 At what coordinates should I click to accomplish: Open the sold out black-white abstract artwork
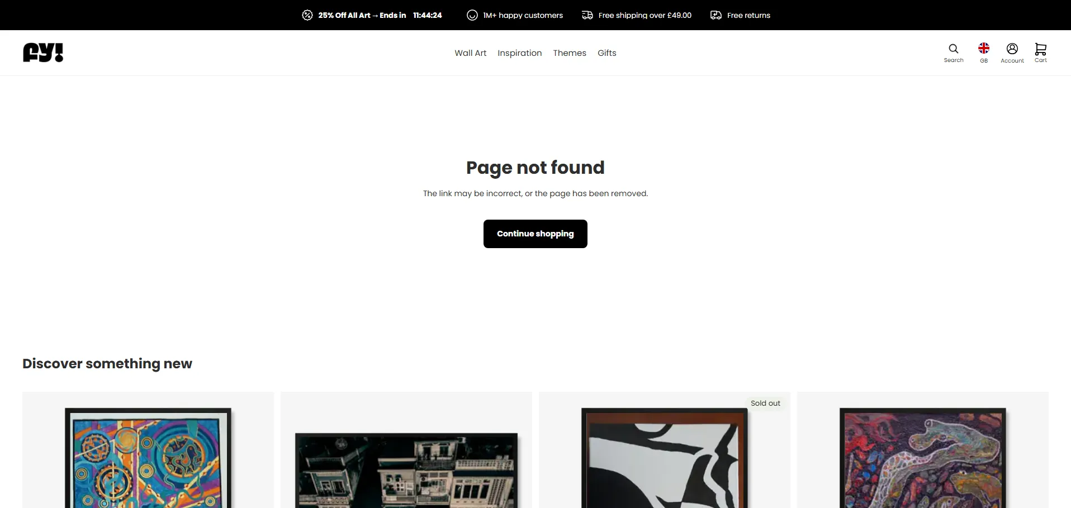coord(665,458)
